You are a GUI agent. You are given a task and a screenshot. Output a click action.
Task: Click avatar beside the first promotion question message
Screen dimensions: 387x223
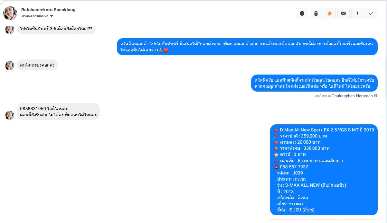(x=10, y=29)
